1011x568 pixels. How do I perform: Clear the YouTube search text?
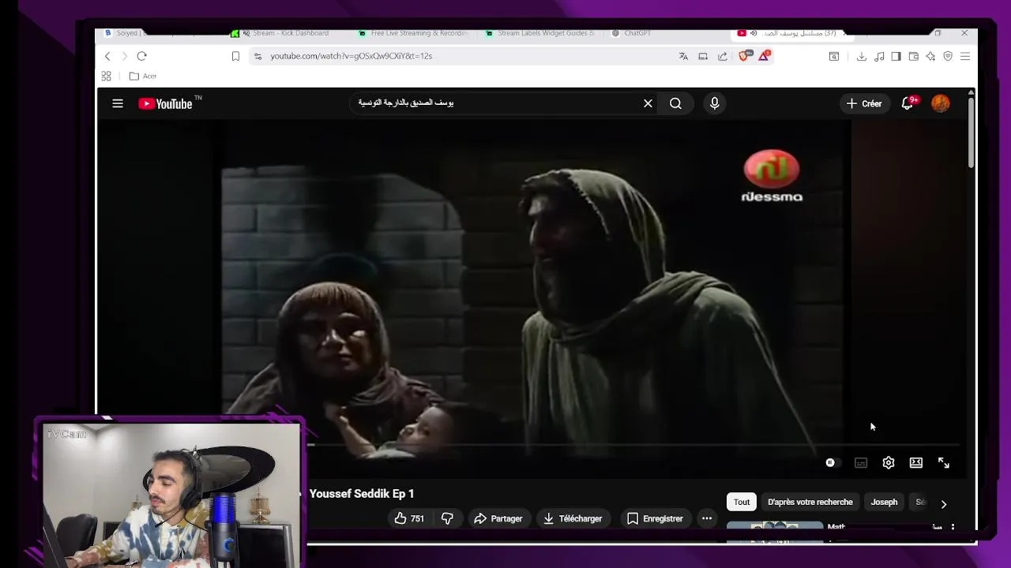click(x=648, y=103)
